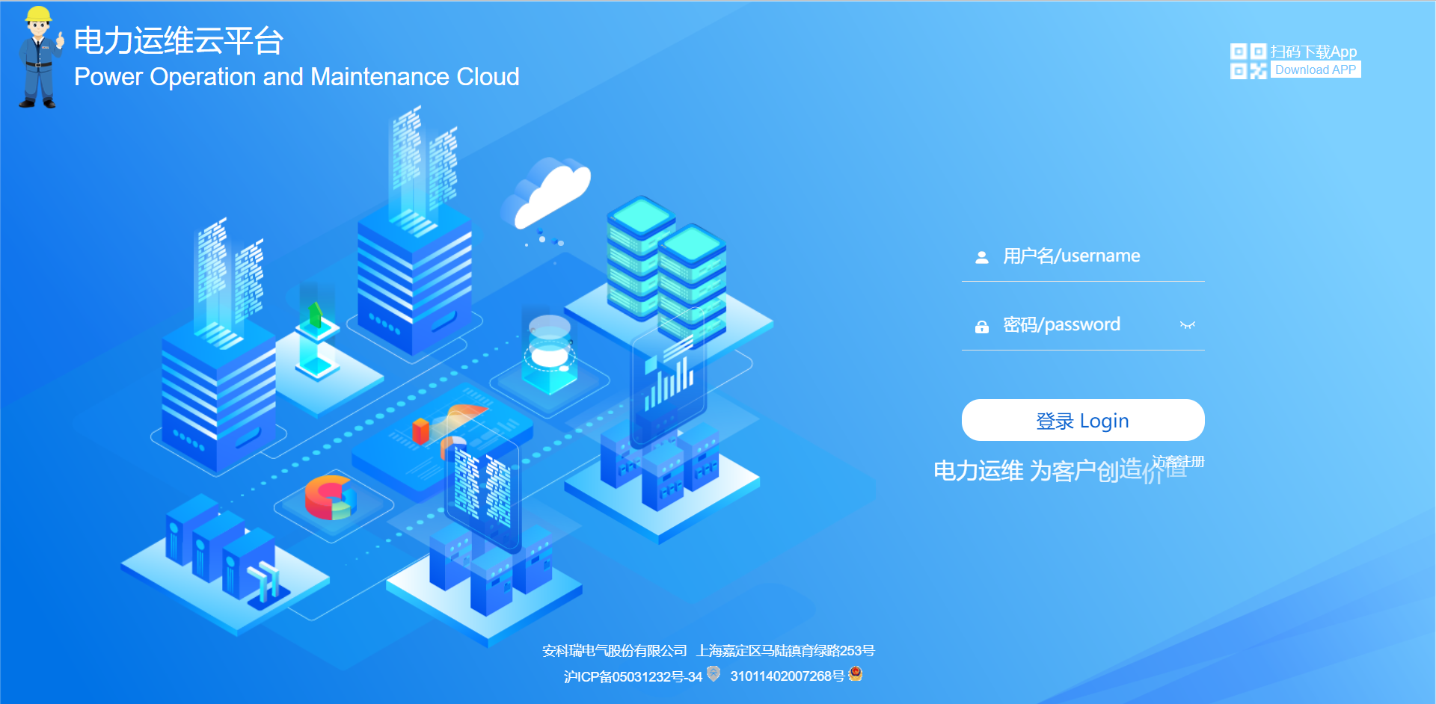Viewport: 1436px width, 704px height.
Task: Click the padlock icon beside password
Action: (x=982, y=327)
